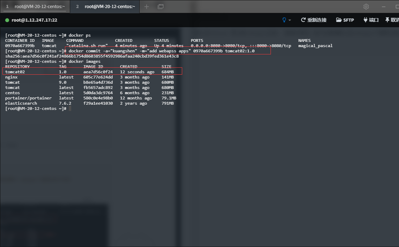Click the SIZE column header
This screenshot has width=399, height=247.
(x=167, y=67)
